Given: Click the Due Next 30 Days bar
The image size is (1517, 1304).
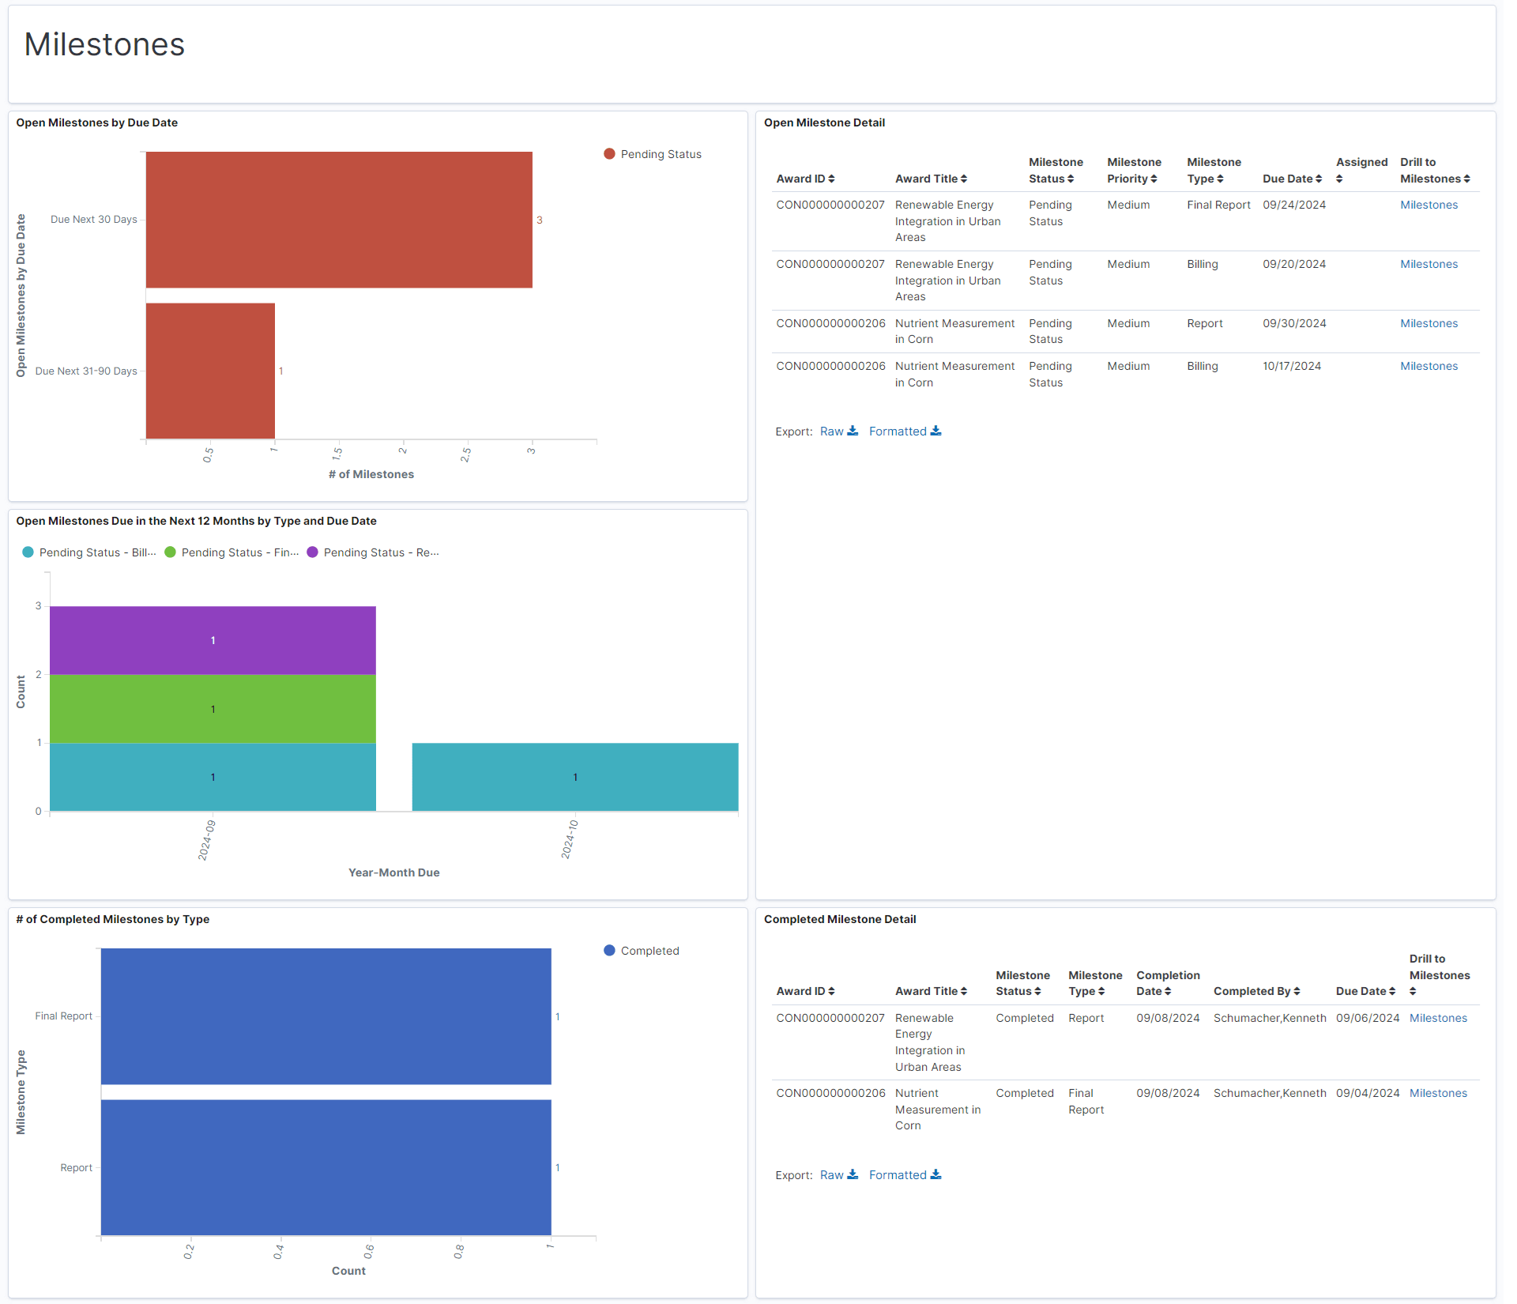Looking at the screenshot, I should 339,220.
